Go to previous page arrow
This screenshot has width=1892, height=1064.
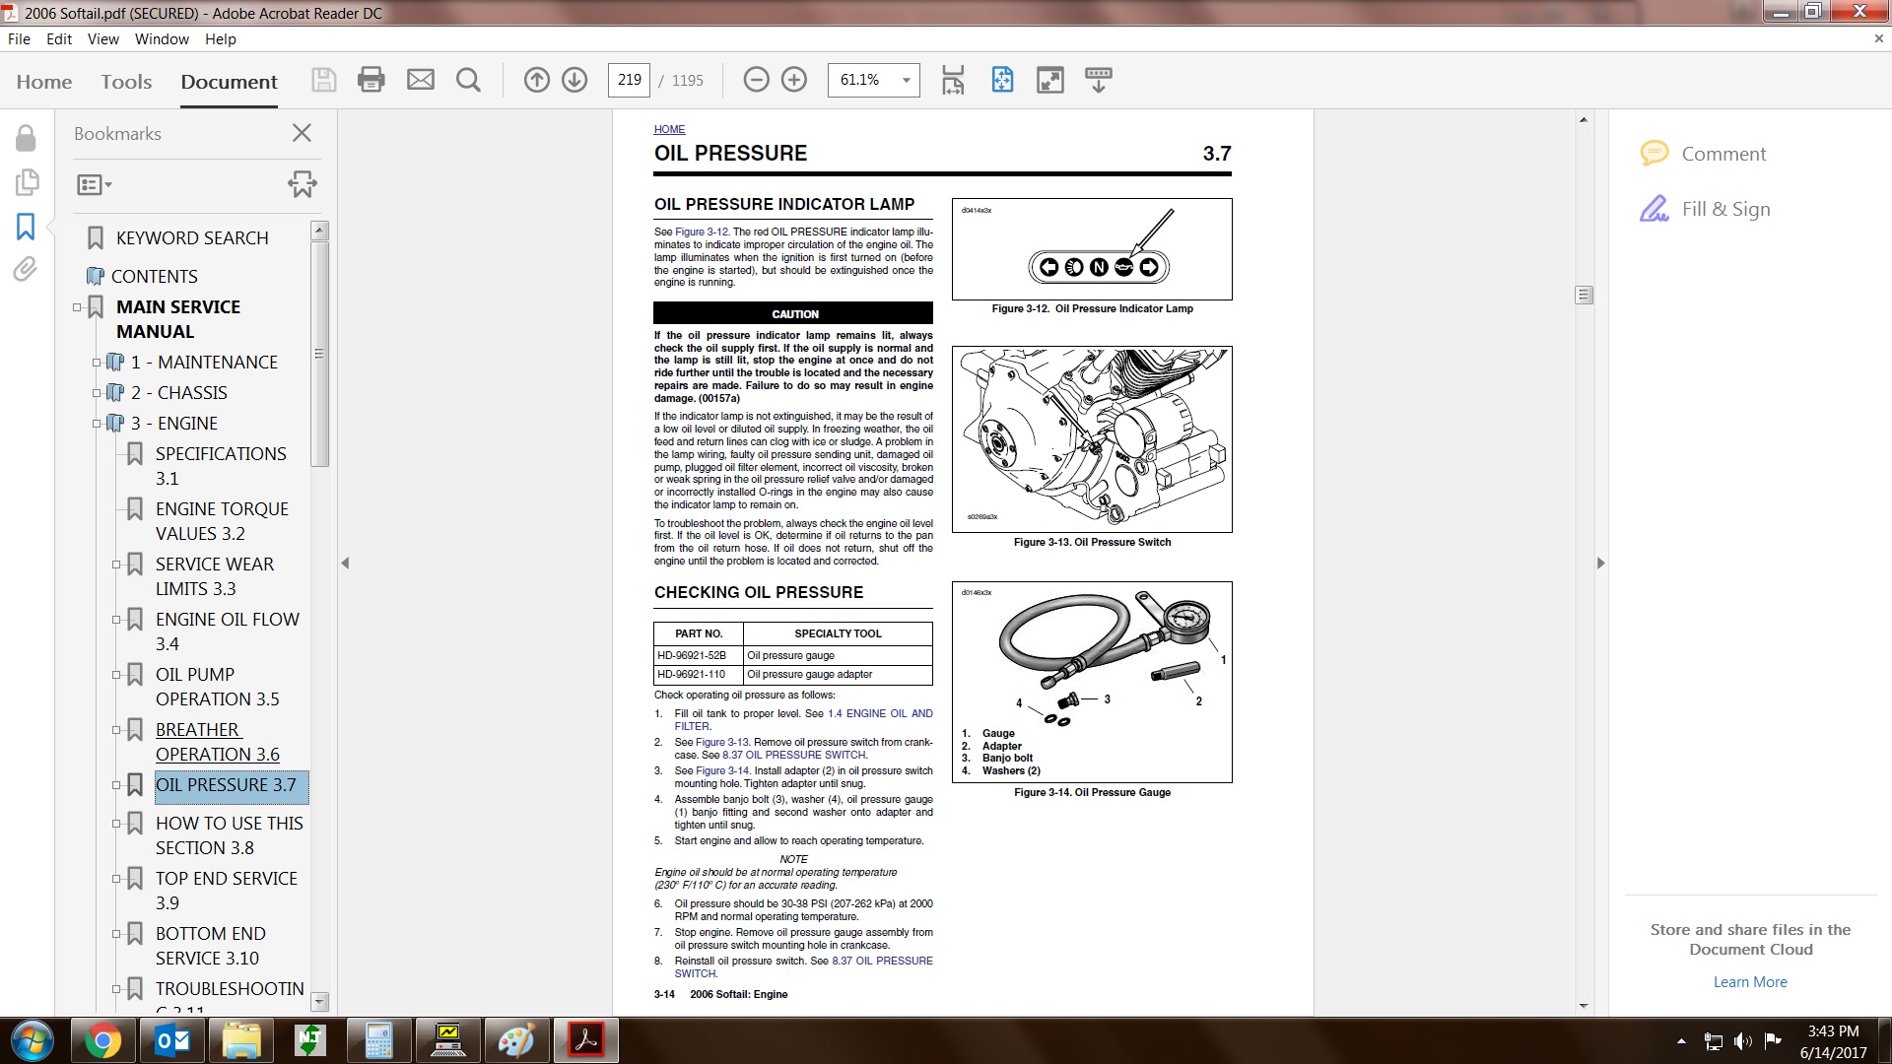(536, 80)
